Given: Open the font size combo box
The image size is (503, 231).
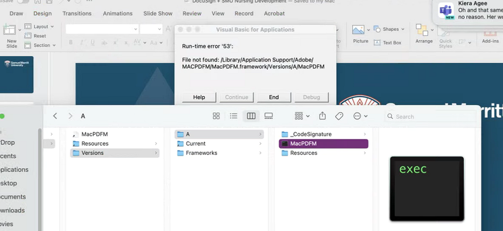Looking at the screenshot, I should click(x=151, y=29).
